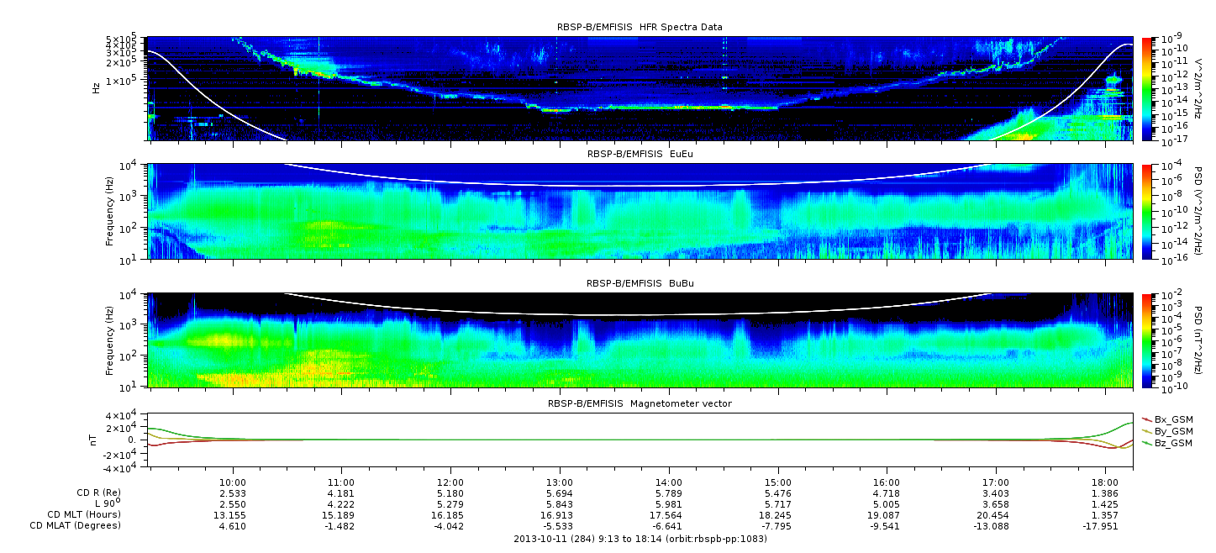Select the RBSP-B/EMFISIS BuBu panel title

click(x=640, y=284)
